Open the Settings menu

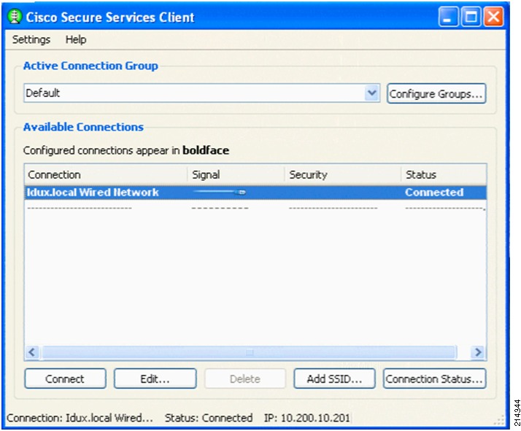tap(31, 39)
